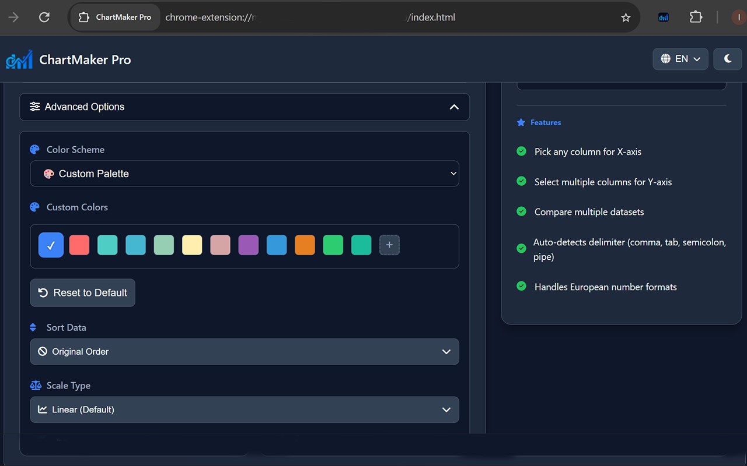Viewport: 747px width, 466px height.
Task: Click the checkmark beside Select multiple columns for Y-axis
Action: (522, 181)
